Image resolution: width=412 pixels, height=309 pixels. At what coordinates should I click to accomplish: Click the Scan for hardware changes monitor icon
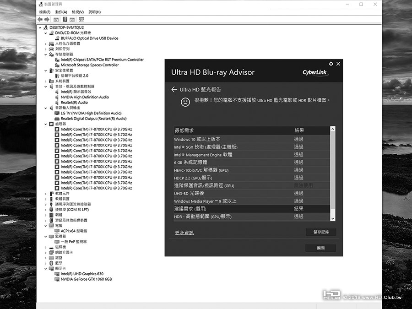click(81, 19)
